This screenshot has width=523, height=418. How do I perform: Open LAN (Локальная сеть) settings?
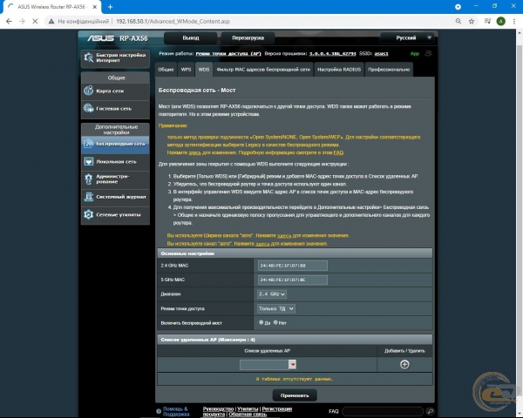coord(115,162)
